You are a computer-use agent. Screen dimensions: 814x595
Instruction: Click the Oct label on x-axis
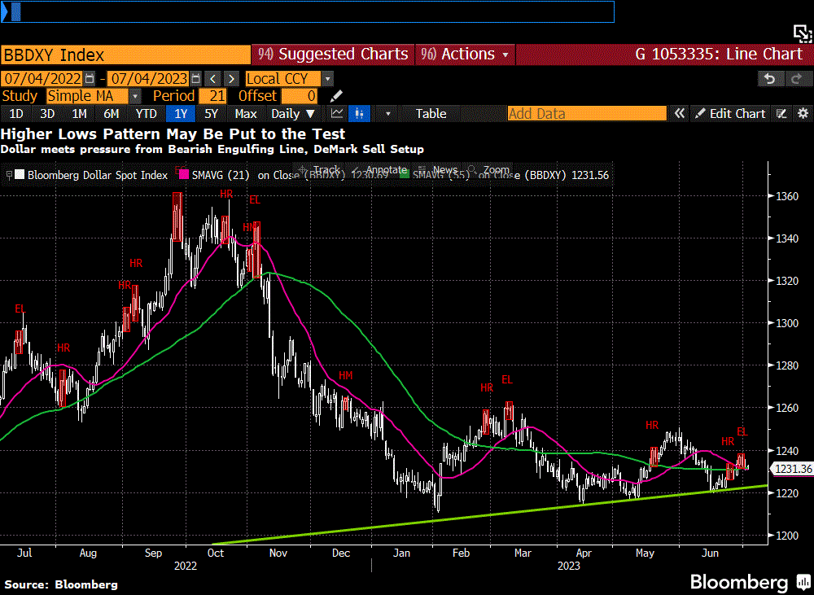pyautogui.click(x=216, y=553)
